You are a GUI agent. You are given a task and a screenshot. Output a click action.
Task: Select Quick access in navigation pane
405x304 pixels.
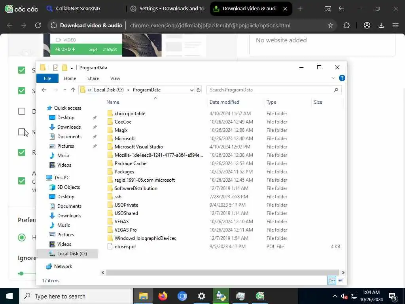[x=67, y=108]
